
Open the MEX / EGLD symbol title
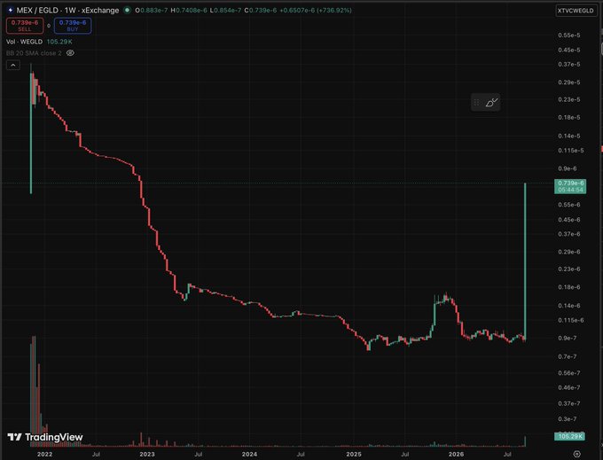click(67, 10)
